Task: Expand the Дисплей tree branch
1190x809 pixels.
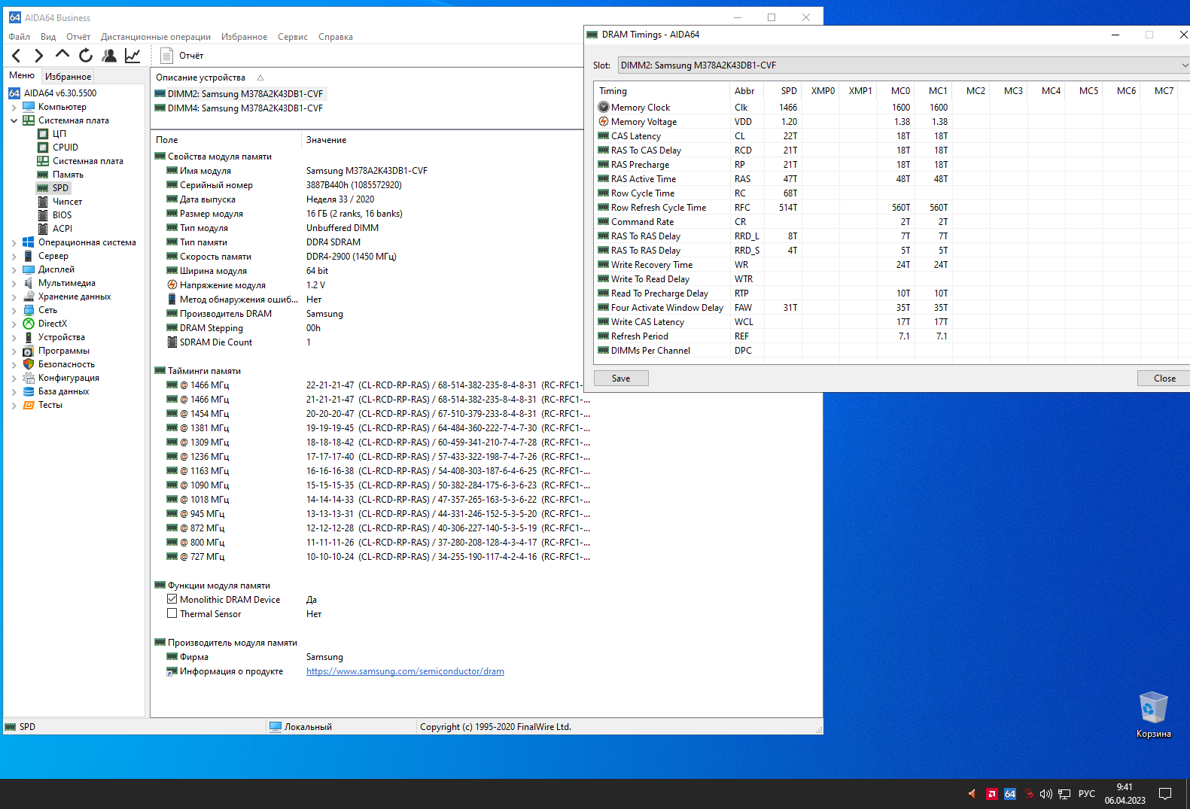Action: tap(14, 269)
